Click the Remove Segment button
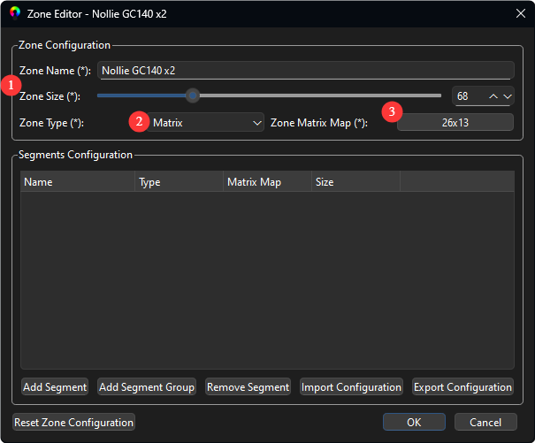Image resolution: width=535 pixels, height=443 pixels. (248, 386)
